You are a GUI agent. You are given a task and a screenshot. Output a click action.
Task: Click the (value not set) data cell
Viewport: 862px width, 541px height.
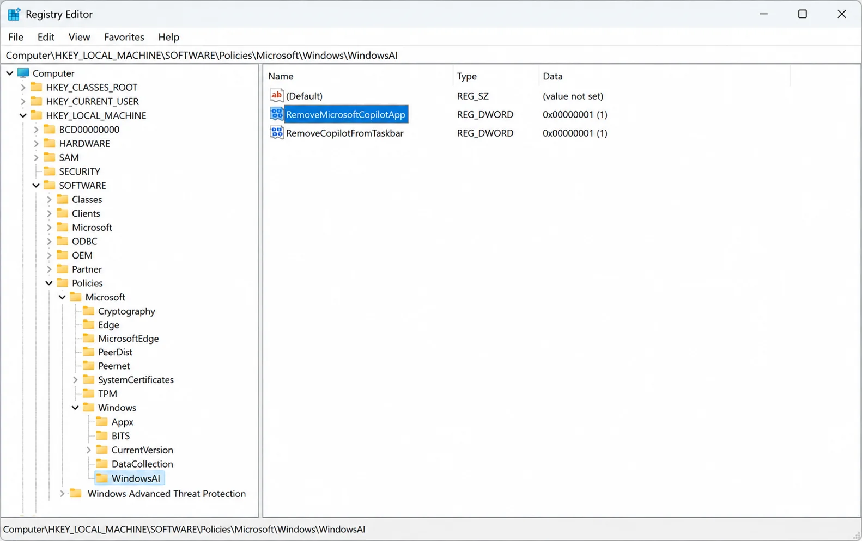[x=573, y=96]
